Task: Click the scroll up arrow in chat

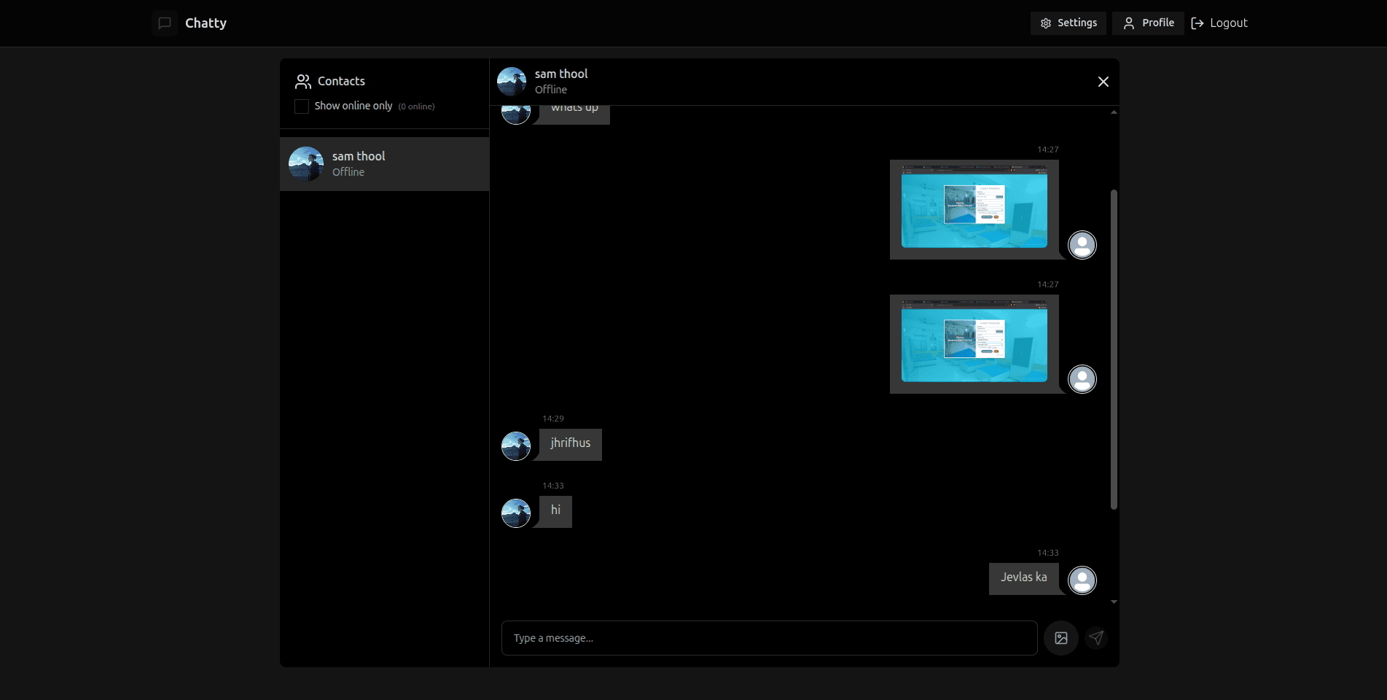Action: 1114,112
